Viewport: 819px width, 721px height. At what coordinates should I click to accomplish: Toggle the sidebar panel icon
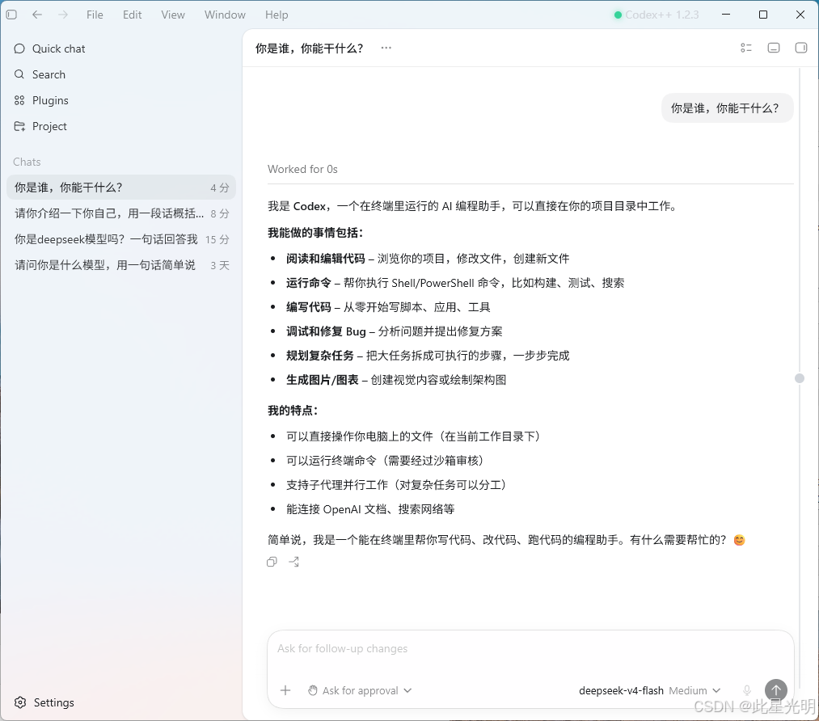point(11,15)
